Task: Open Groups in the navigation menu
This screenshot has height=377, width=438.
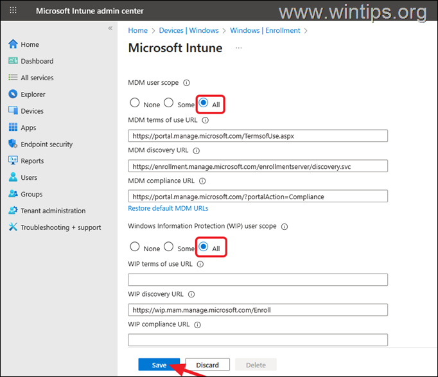Action: (31, 194)
